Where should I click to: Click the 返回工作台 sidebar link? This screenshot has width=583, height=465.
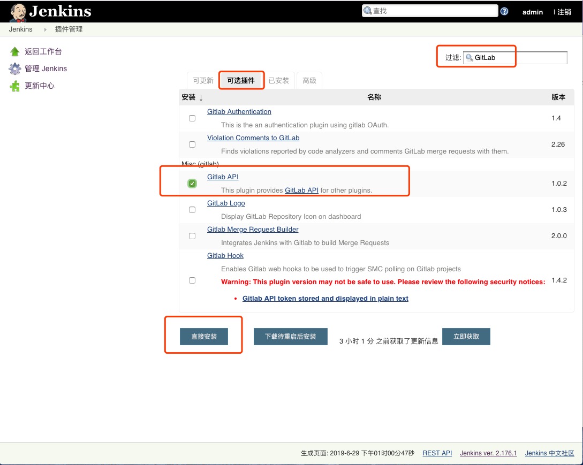(43, 52)
